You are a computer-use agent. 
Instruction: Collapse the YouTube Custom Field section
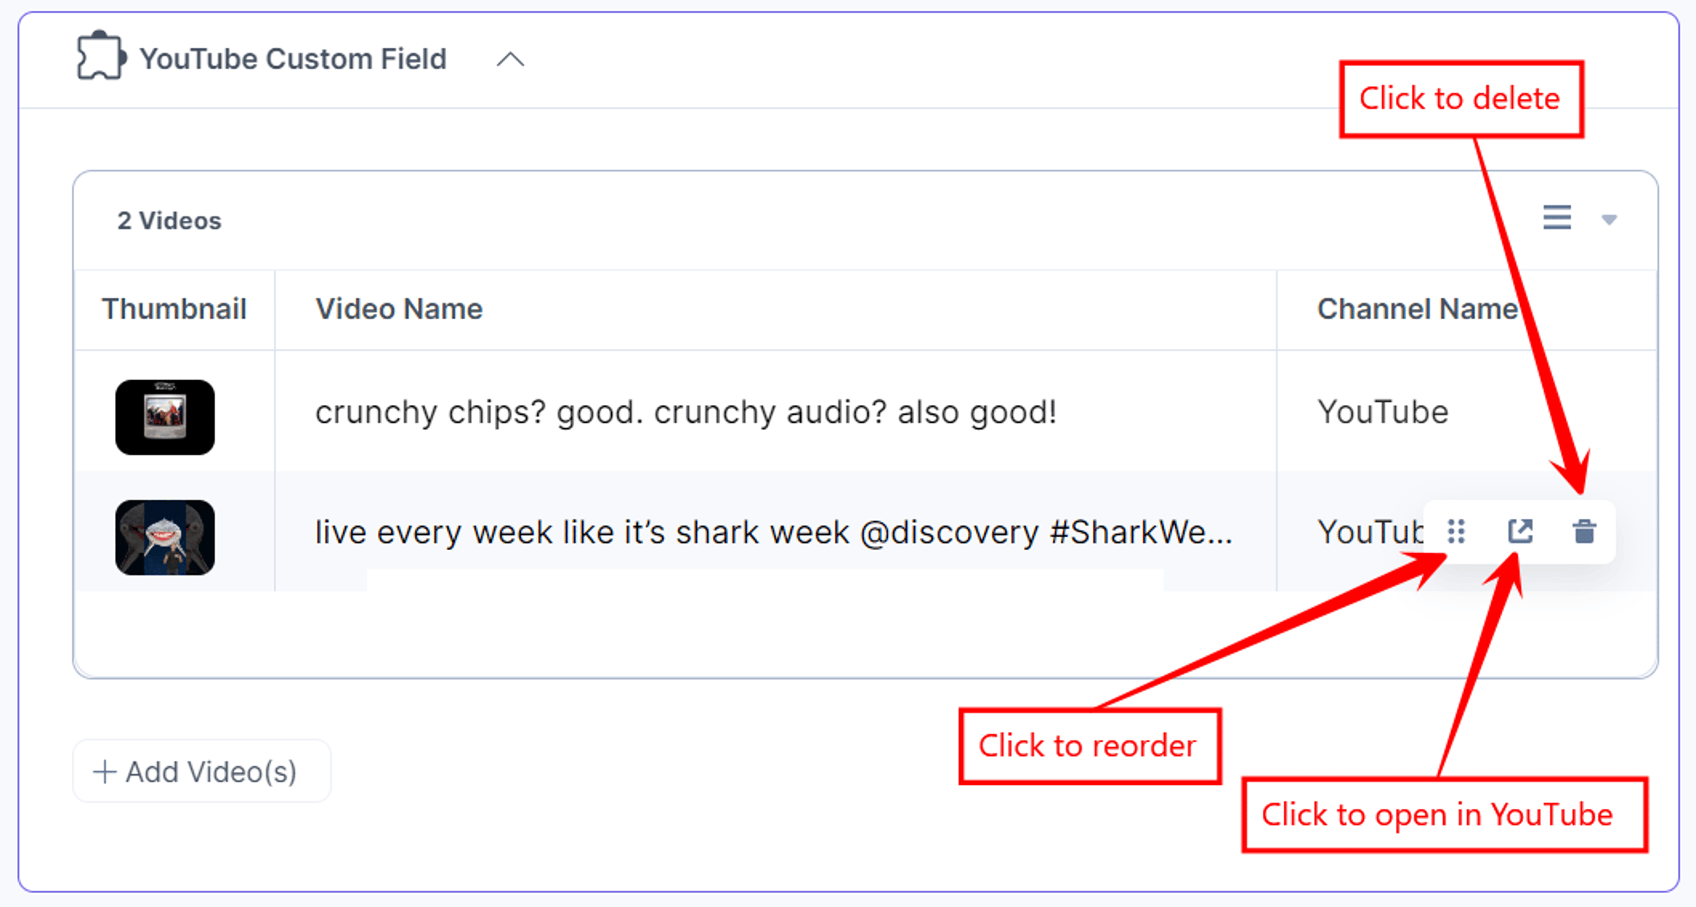(510, 59)
